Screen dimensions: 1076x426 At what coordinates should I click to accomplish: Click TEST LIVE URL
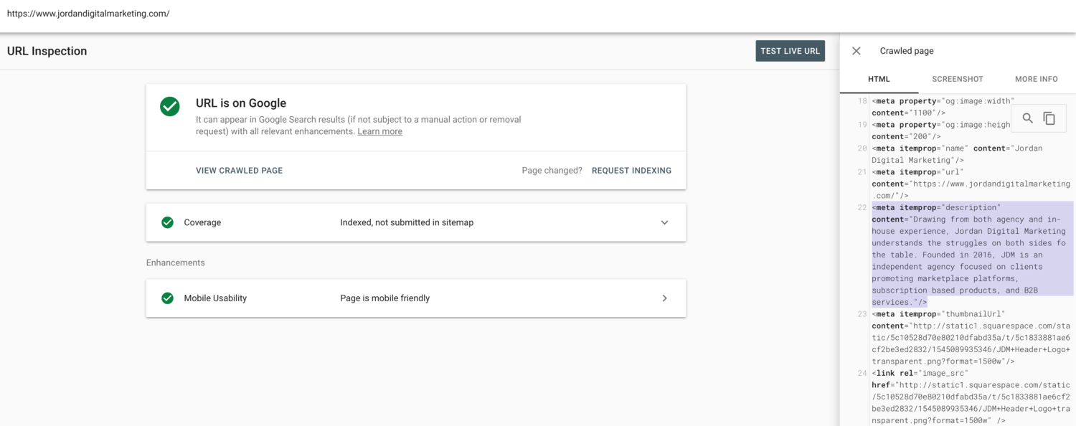(790, 50)
